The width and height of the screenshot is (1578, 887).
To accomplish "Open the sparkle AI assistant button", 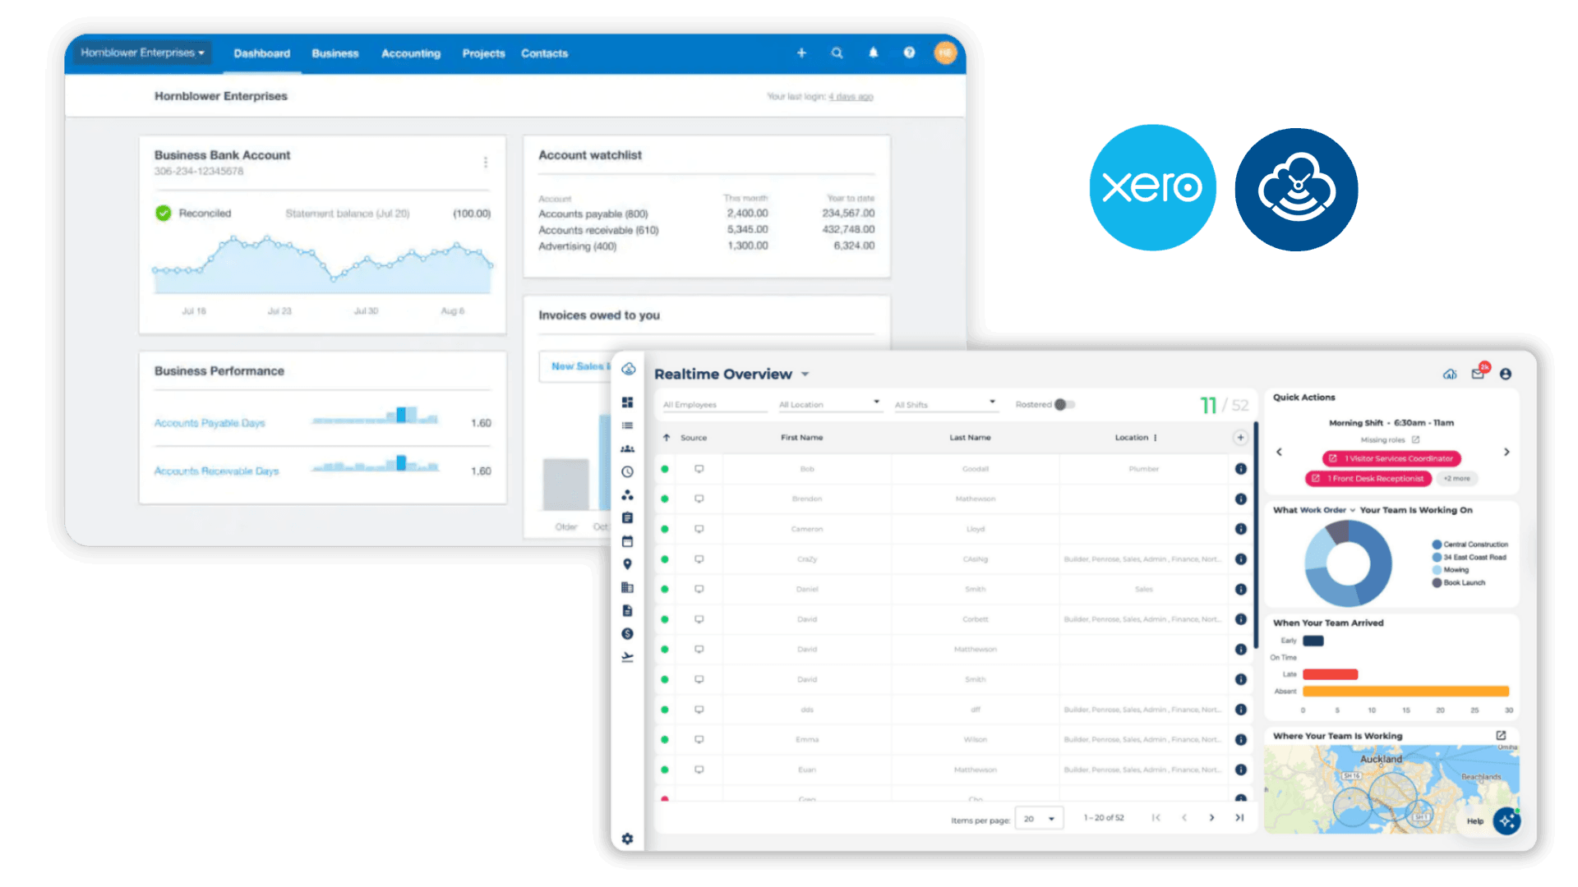I will pos(1507,820).
